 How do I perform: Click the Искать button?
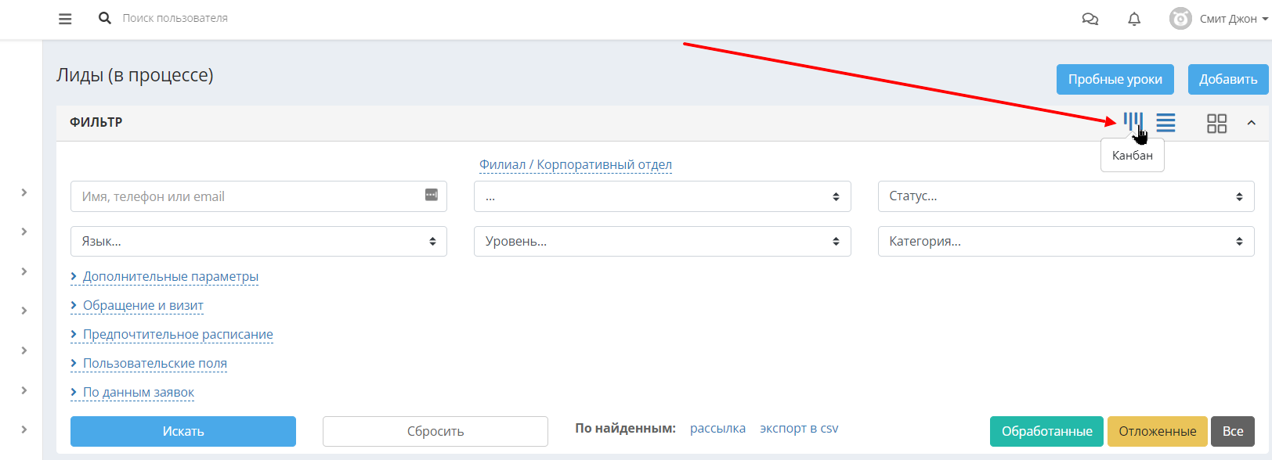click(183, 431)
